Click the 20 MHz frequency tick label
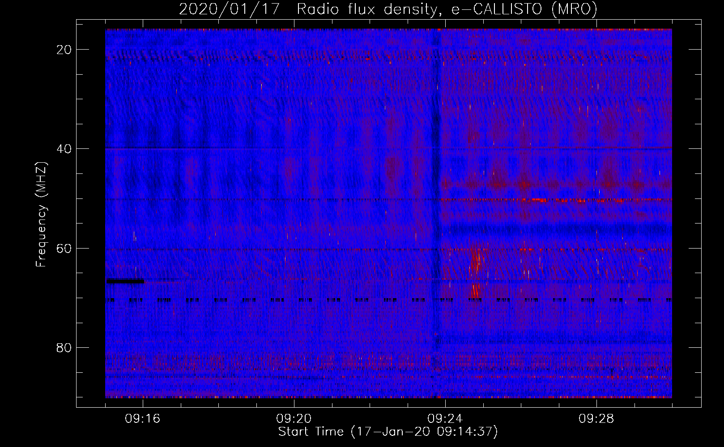 pos(64,50)
